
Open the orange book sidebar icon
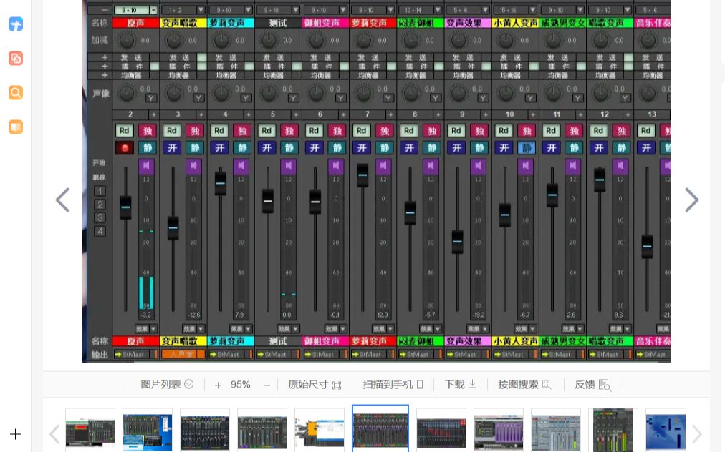click(16, 127)
